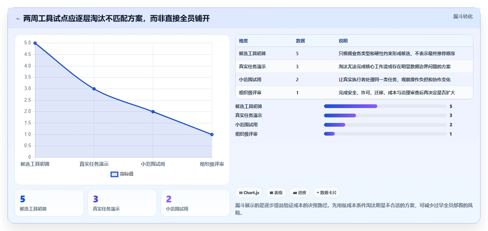This screenshot has height=231, width=488.
Task: Click the x-axis label 小范围试用
Action: click(153, 164)
